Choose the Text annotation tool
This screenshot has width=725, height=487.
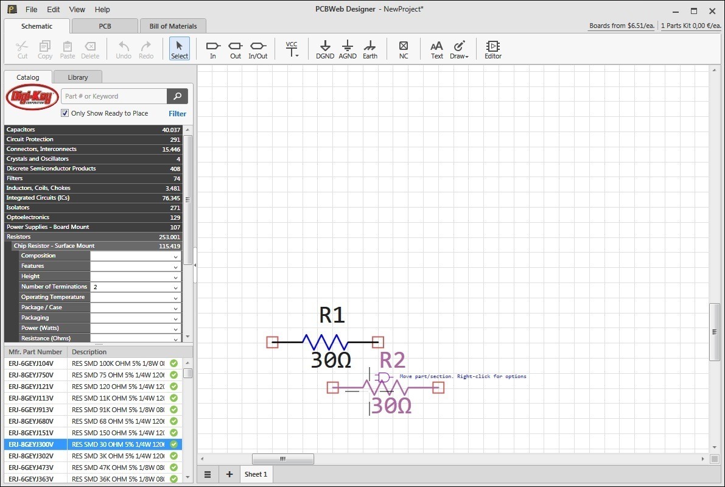point(437,49)
